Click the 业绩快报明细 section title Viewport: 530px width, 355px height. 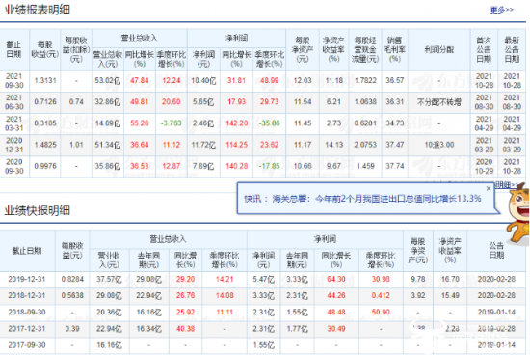(x=38, y=210)
